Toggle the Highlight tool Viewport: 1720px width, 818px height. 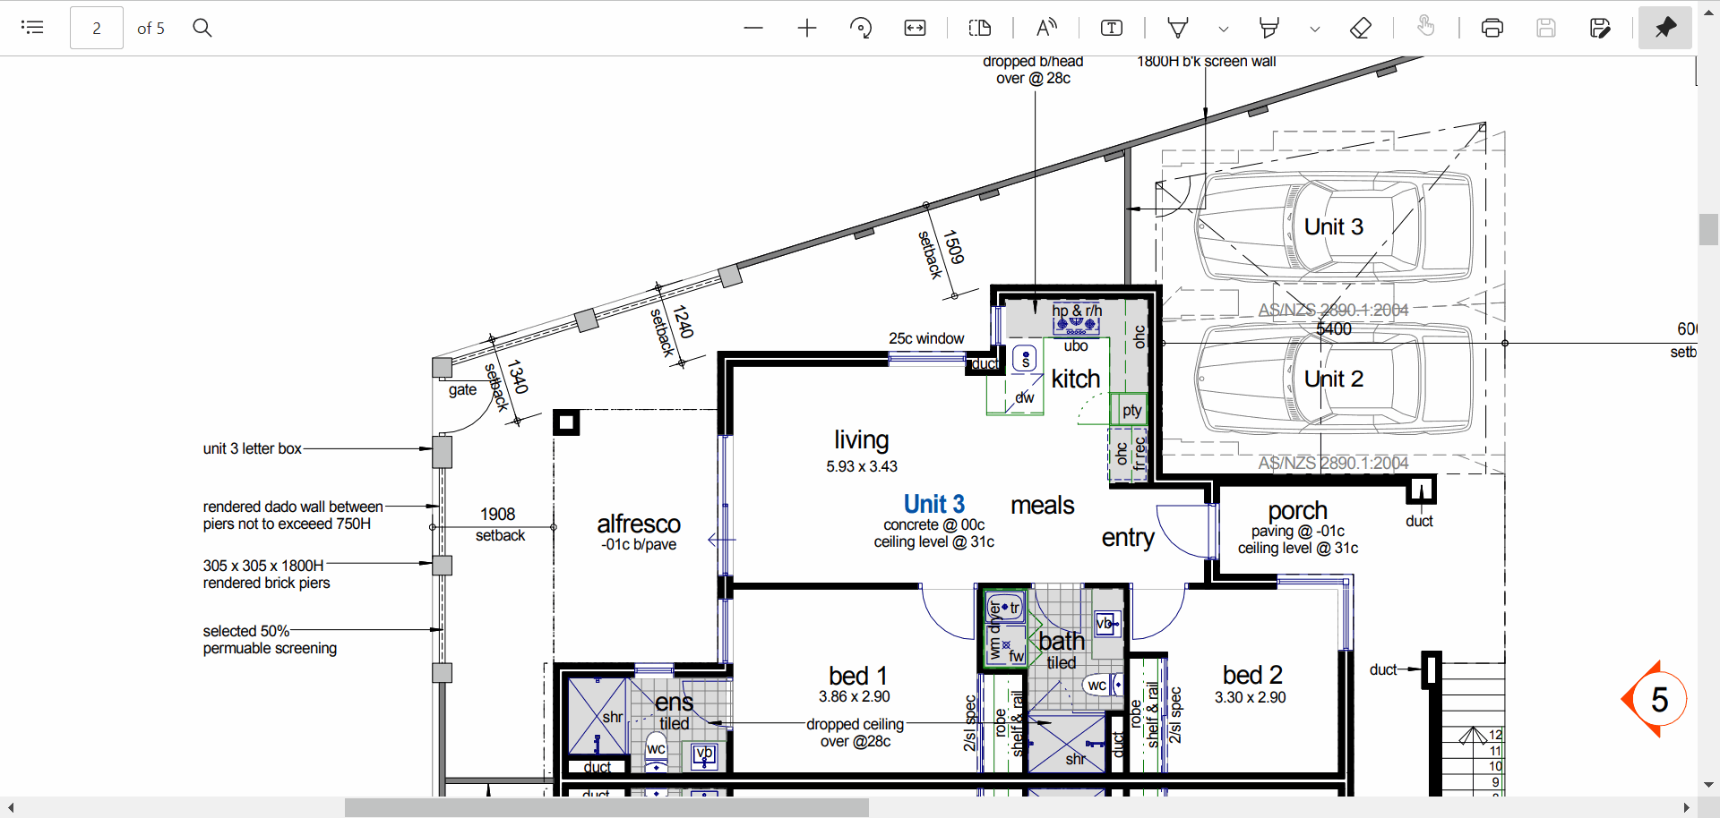point(1268,28)
